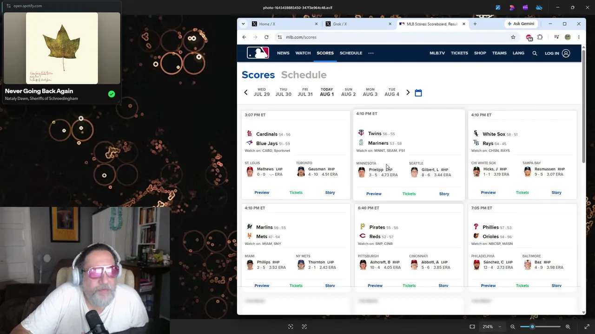This screenshot has height=334, width=595.
Task: Click the Ask Gemini button
Action: (521, 24)
